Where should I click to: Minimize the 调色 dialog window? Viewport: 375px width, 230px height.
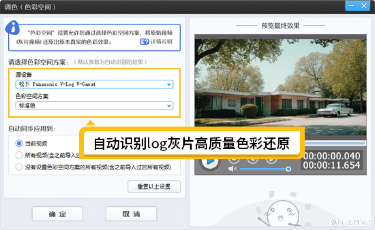point(351,6)
